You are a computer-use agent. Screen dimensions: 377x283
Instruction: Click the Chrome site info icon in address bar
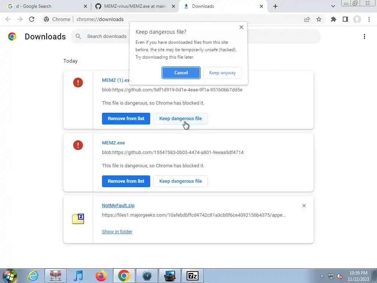coord(46,19)
